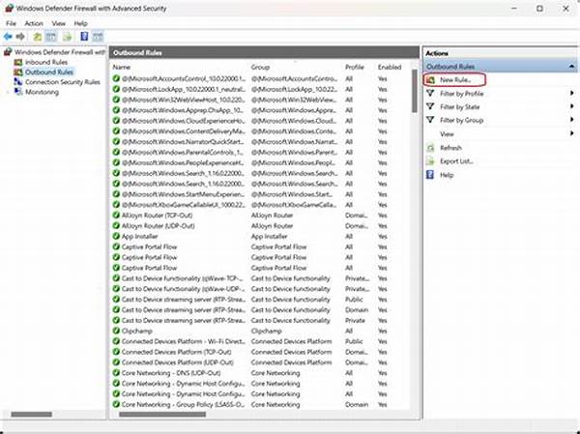Click the root firewall node icon in tree
The width and height of the screenshot is (580, 434).
(x=8, y=52)
